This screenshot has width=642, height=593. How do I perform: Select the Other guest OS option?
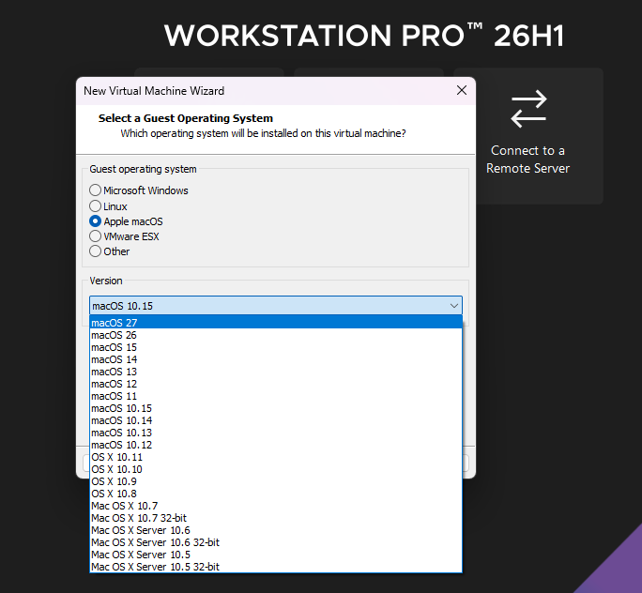tap(95, 251)
